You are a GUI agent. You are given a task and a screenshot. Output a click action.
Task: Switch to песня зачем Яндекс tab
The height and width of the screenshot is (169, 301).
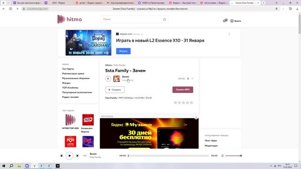(x=214, y=3)
